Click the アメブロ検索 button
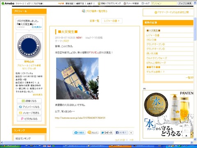 click(x=185, y=3)
